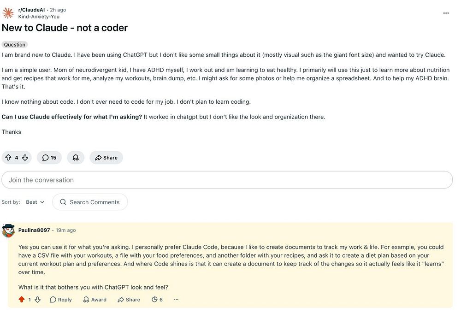Focus the Join the conversation field

click(x=227, y=180)
